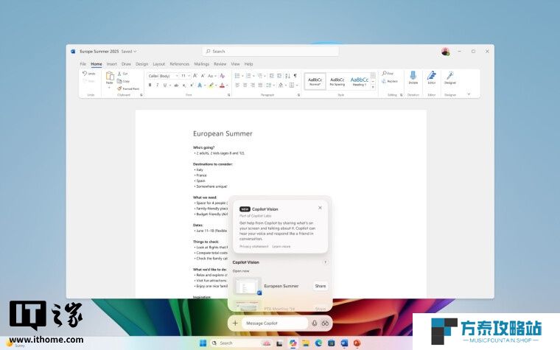Clear all formatting with the eraser A icon

pos(222,76)
